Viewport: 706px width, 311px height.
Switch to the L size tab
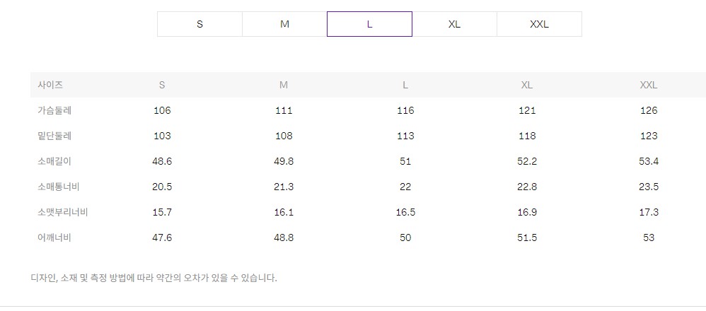(369, 24)
